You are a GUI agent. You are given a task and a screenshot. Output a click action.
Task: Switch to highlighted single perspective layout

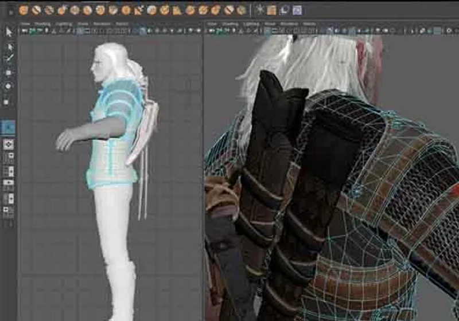tap(8, 127)
